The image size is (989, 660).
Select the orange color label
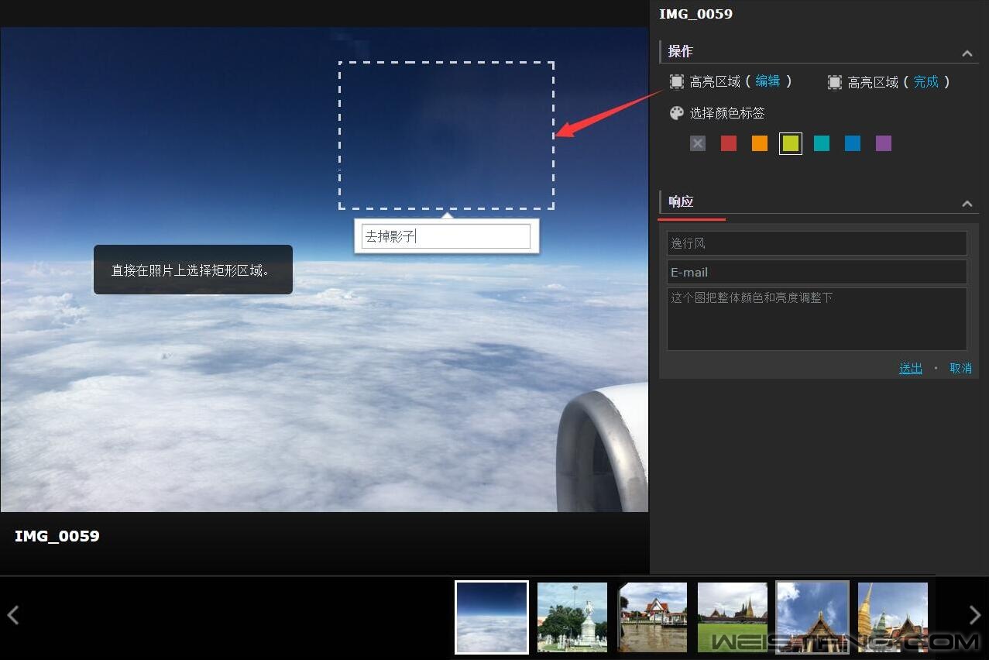760,143
